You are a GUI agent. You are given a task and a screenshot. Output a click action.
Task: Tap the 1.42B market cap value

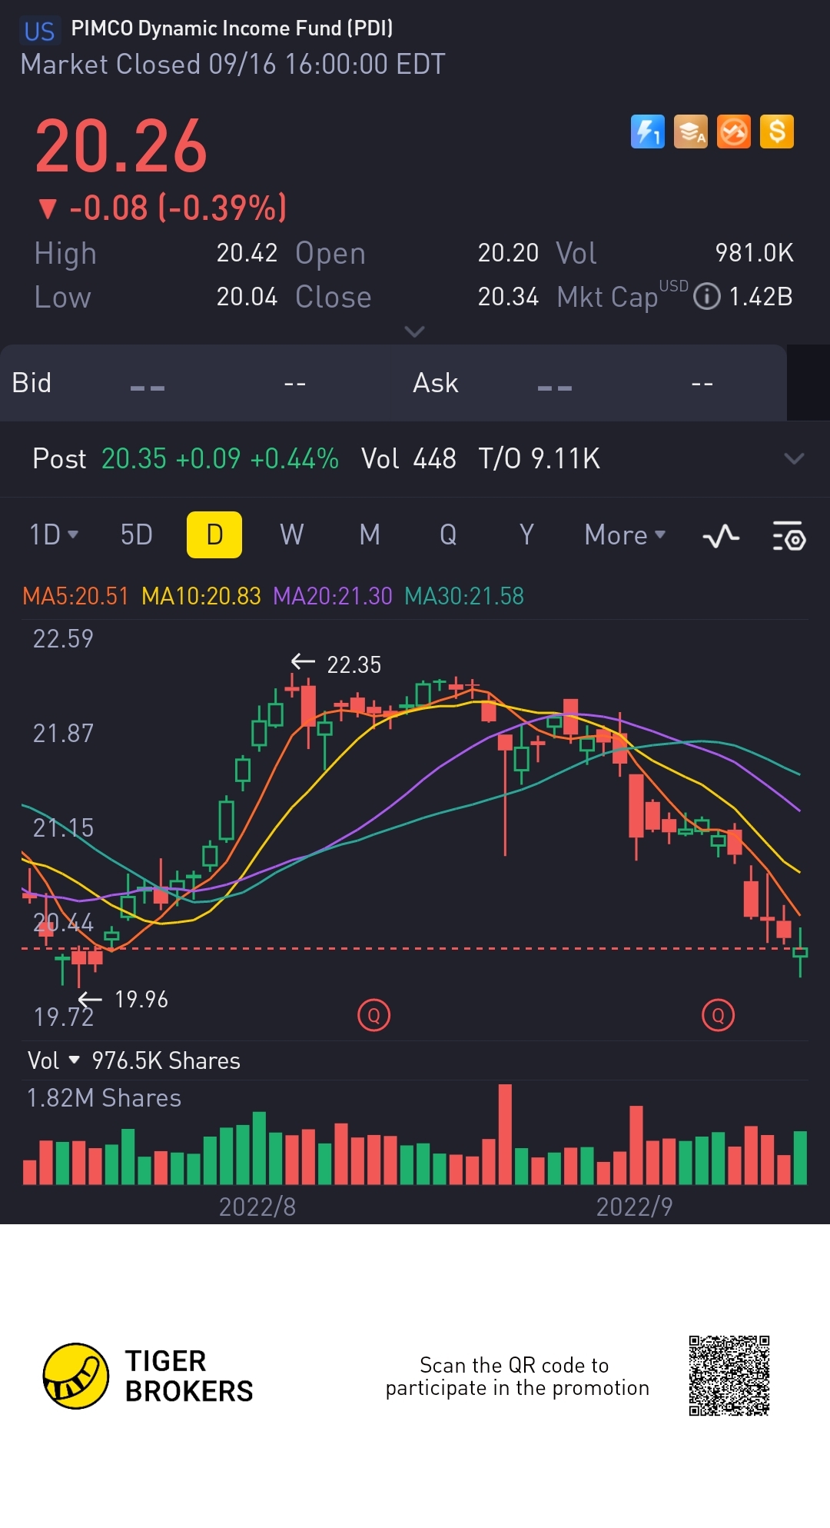coord(760,297)
